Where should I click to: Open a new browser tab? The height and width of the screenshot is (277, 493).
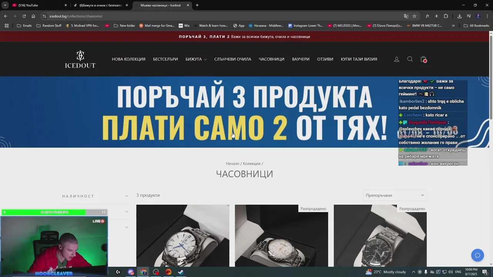(197, 5)
